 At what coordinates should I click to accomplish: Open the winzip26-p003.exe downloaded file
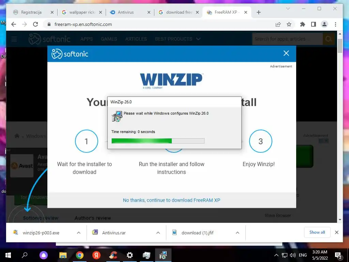(41, 233)
